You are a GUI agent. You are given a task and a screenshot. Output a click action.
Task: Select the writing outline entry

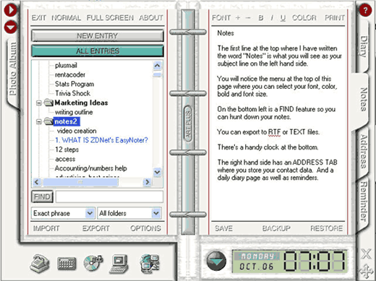[x=74, y=112]
